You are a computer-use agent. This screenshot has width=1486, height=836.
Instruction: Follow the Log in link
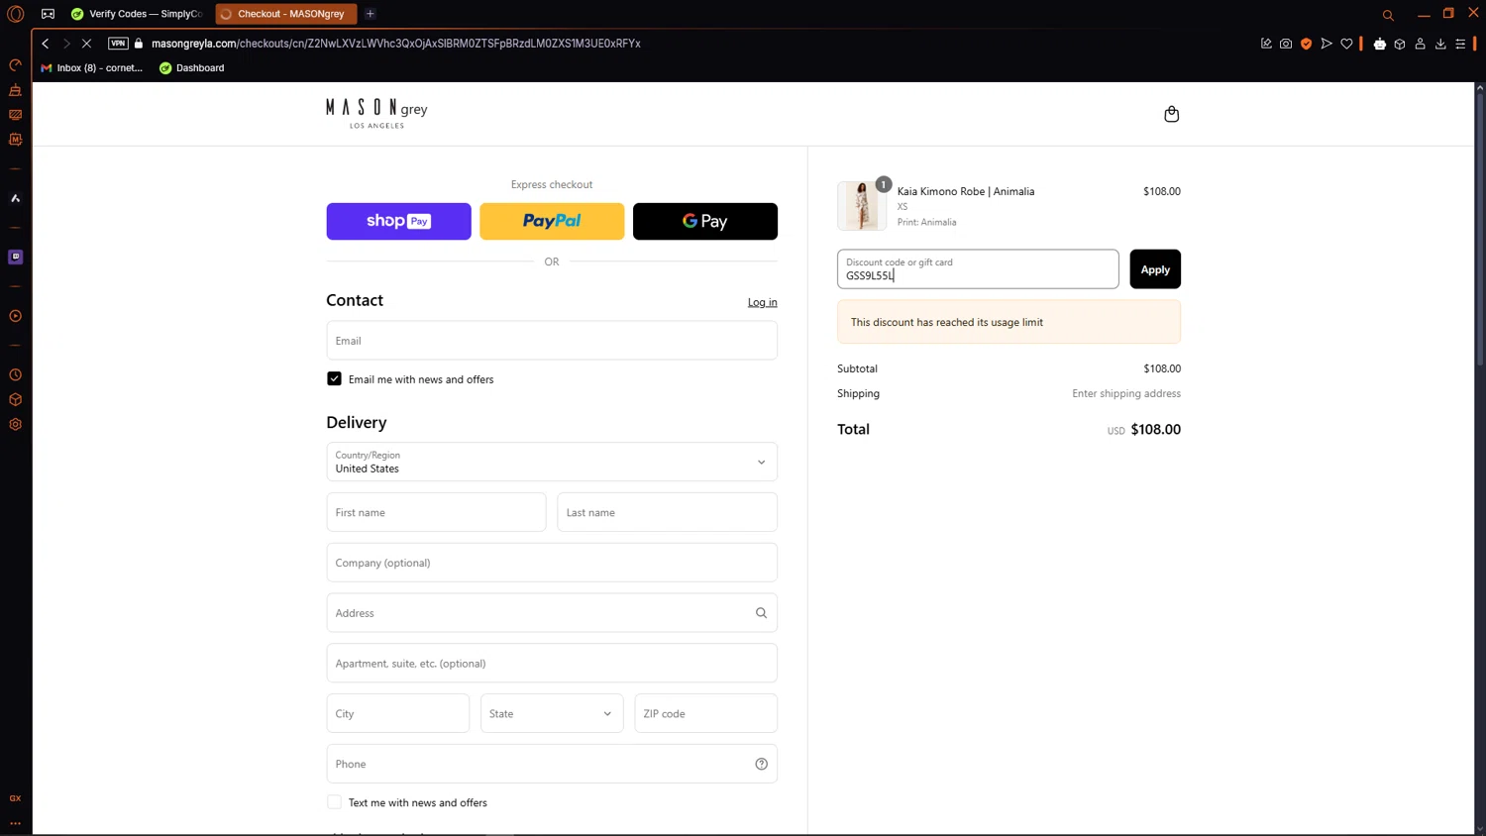(x=762, y=302)
